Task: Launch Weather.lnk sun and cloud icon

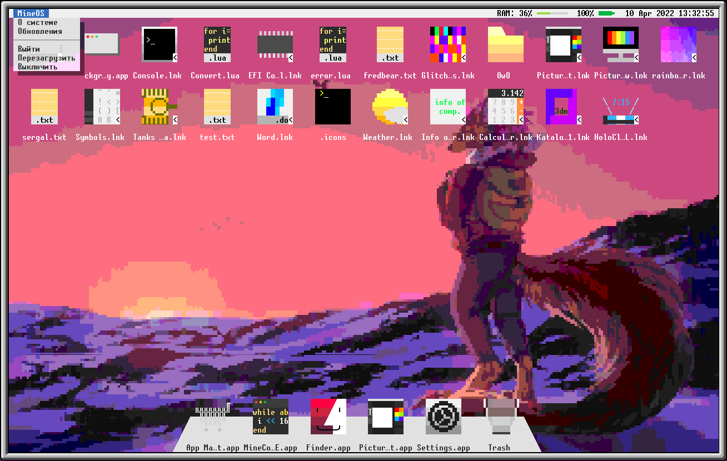Action: (390, 107)
